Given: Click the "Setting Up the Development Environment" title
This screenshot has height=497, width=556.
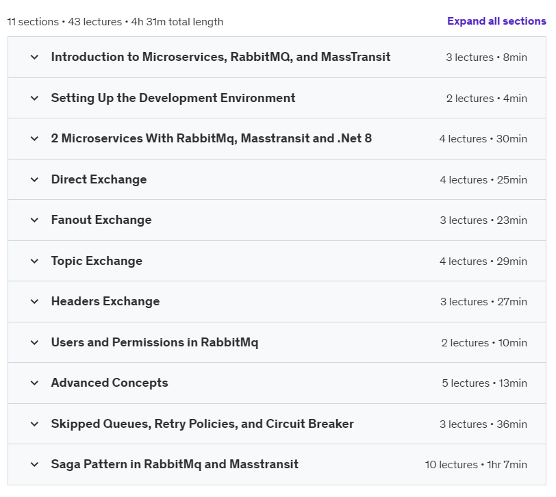Looking at the screenshot, I should coord(173,98).
